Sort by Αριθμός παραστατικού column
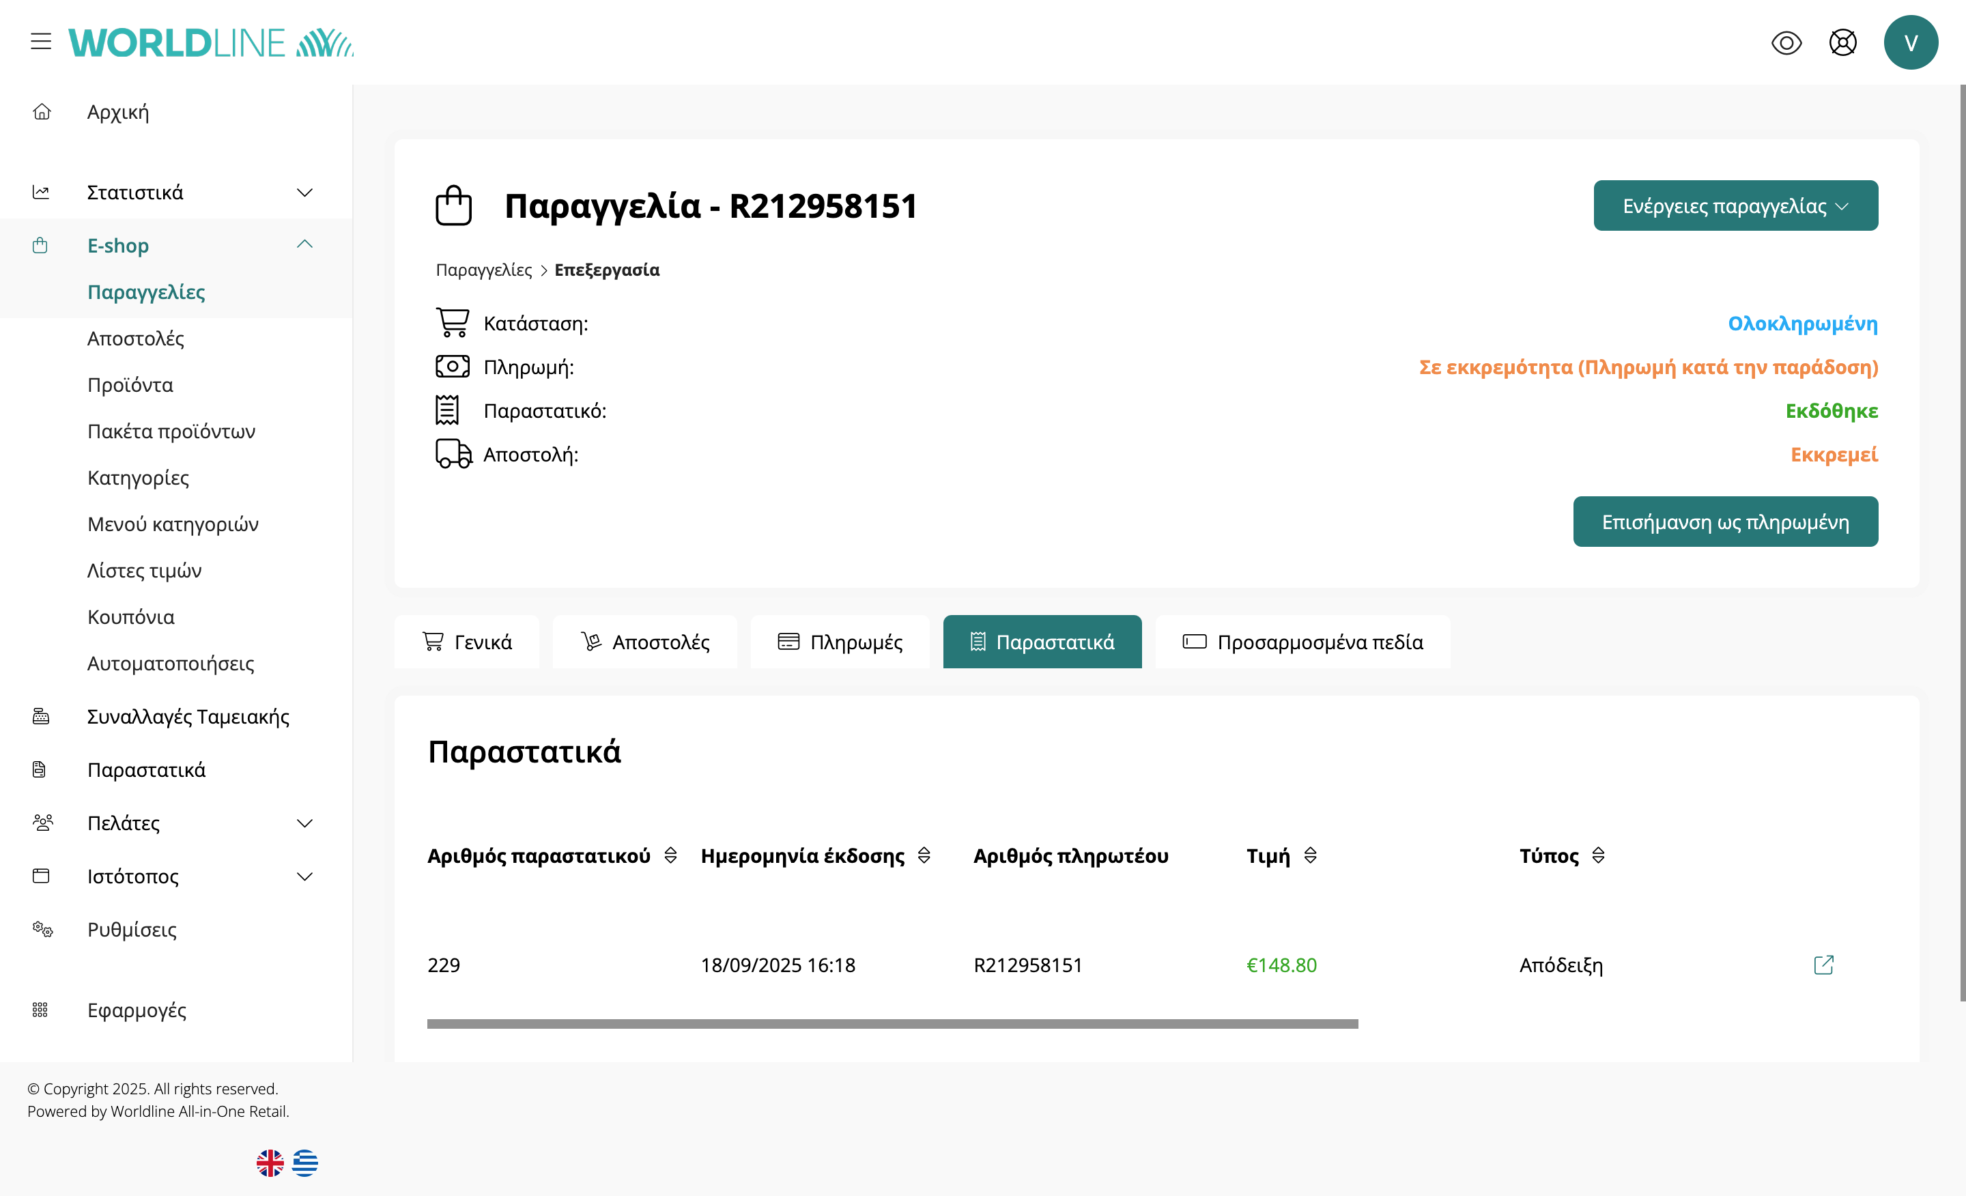Viewport: 1966px width, 1196px height. point(670,855)
